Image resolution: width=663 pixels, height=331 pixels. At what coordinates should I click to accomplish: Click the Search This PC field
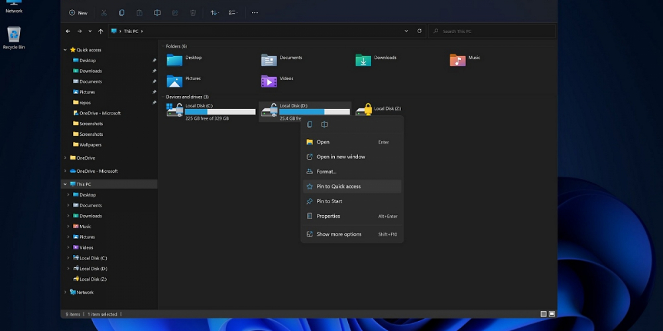492,31
